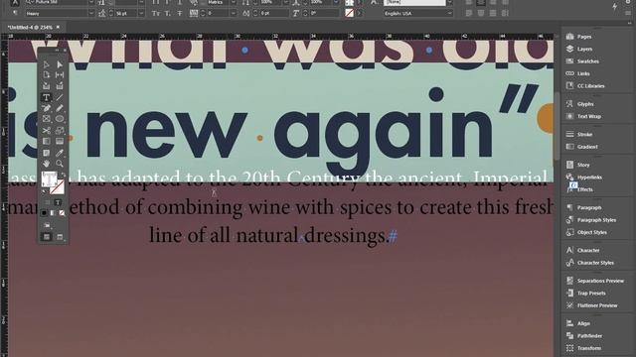Select the Type tool
The height and width of the screenshot is (357, 636).
[x=47, y=97]
